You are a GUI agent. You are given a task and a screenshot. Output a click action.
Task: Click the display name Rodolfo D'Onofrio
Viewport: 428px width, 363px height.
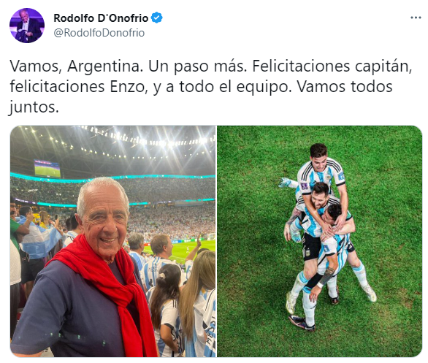(x=101, y=18)
